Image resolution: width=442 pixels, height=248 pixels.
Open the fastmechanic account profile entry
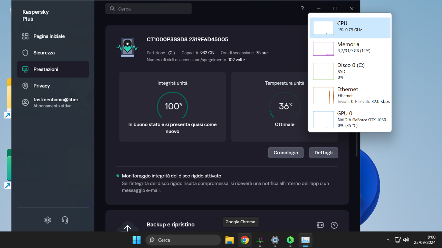pyautogui.click(x=53, y=102)
